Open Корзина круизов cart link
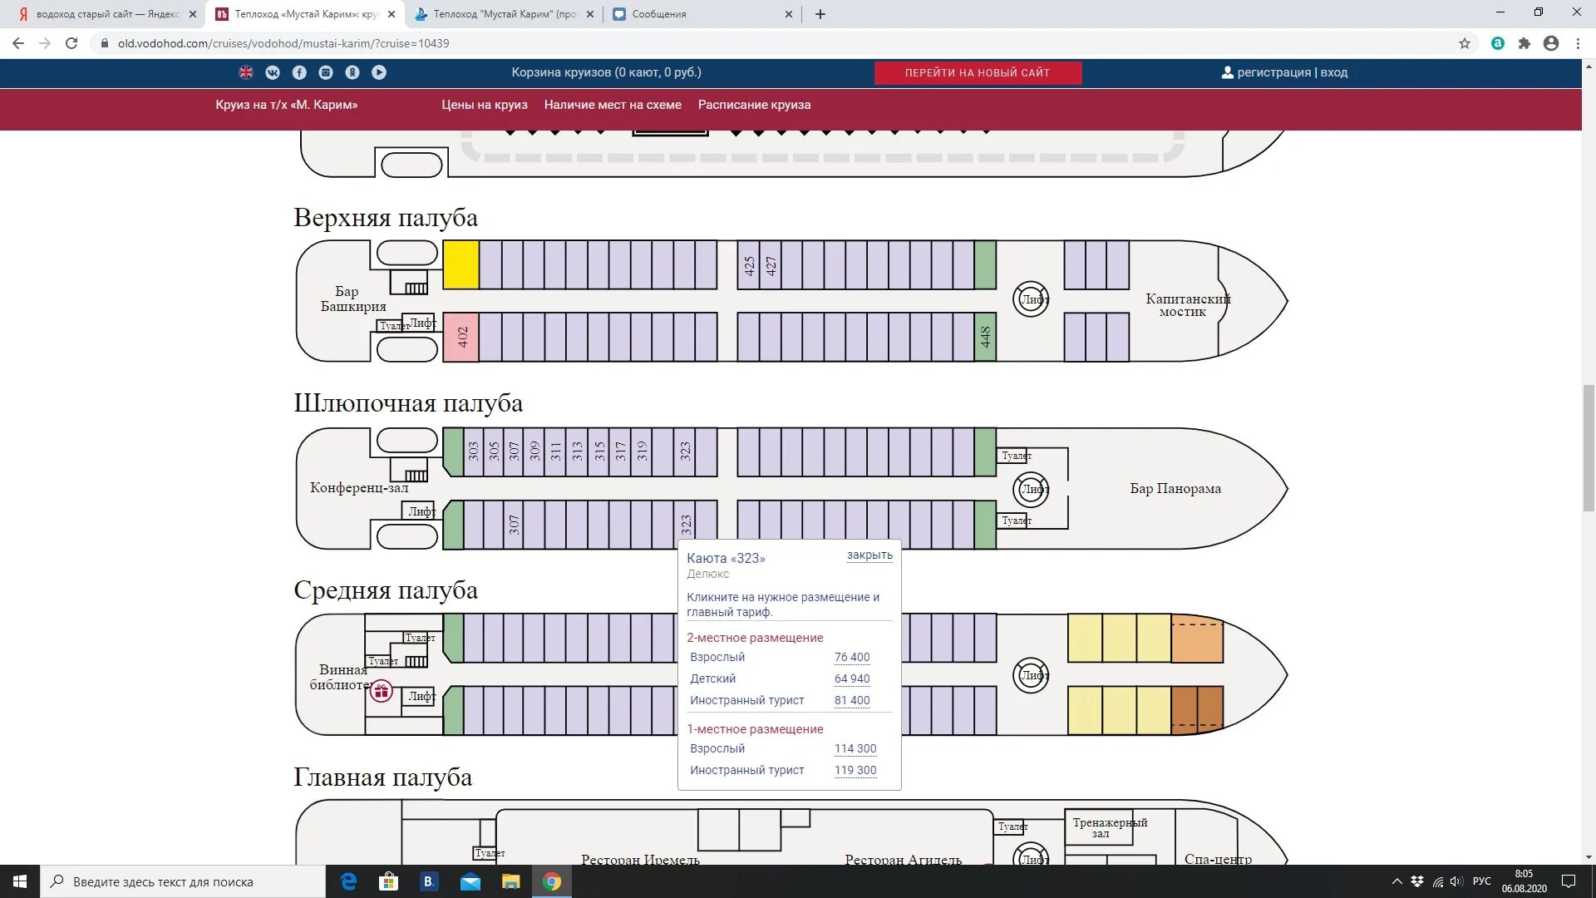1596x898 pixels. 606,72
